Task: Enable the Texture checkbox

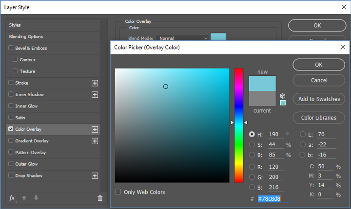Action: click(15, 71)
